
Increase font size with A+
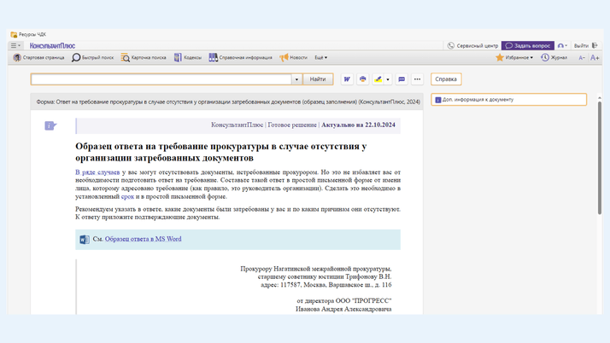tap(595, 58)
